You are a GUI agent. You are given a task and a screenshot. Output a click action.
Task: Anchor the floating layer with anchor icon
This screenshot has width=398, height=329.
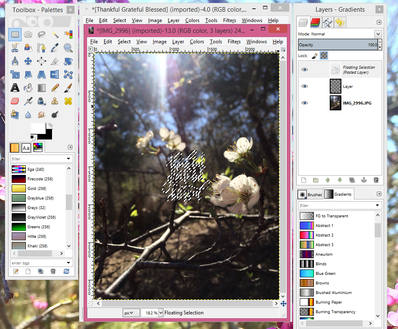click(364, 180)
